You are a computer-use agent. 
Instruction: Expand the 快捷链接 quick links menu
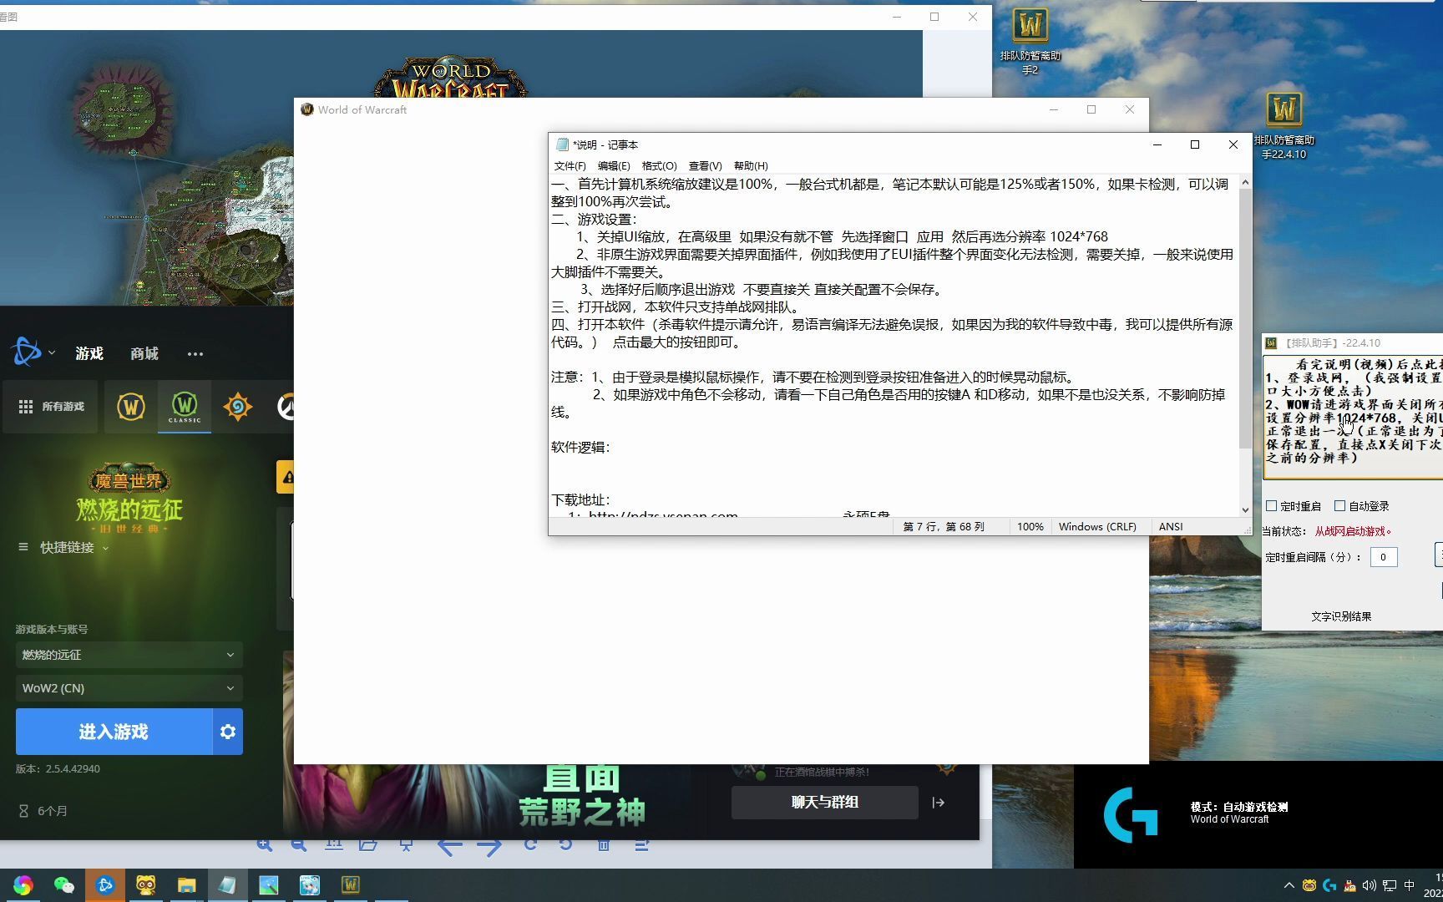(x=64, y=548)
